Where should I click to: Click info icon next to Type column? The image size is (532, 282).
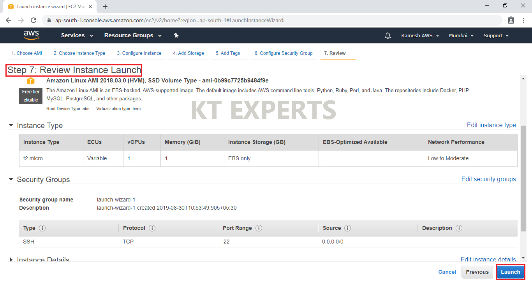(42, 228)
